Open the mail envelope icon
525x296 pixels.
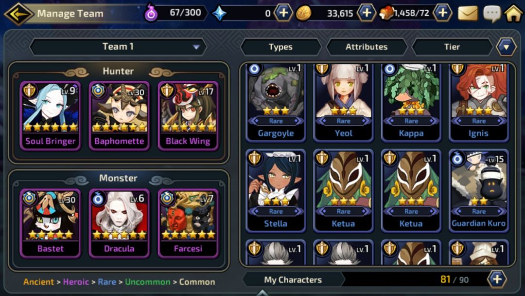(468, 14)
